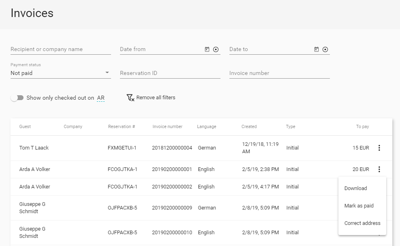Click the remove filters funnel icon

[x=130, y=98]
